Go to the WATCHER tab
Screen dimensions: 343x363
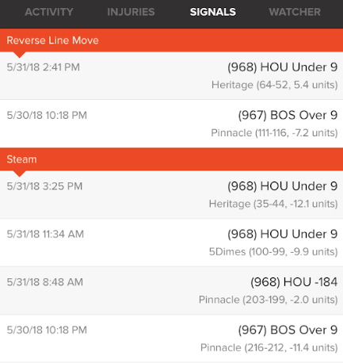[x=295, y=12]
